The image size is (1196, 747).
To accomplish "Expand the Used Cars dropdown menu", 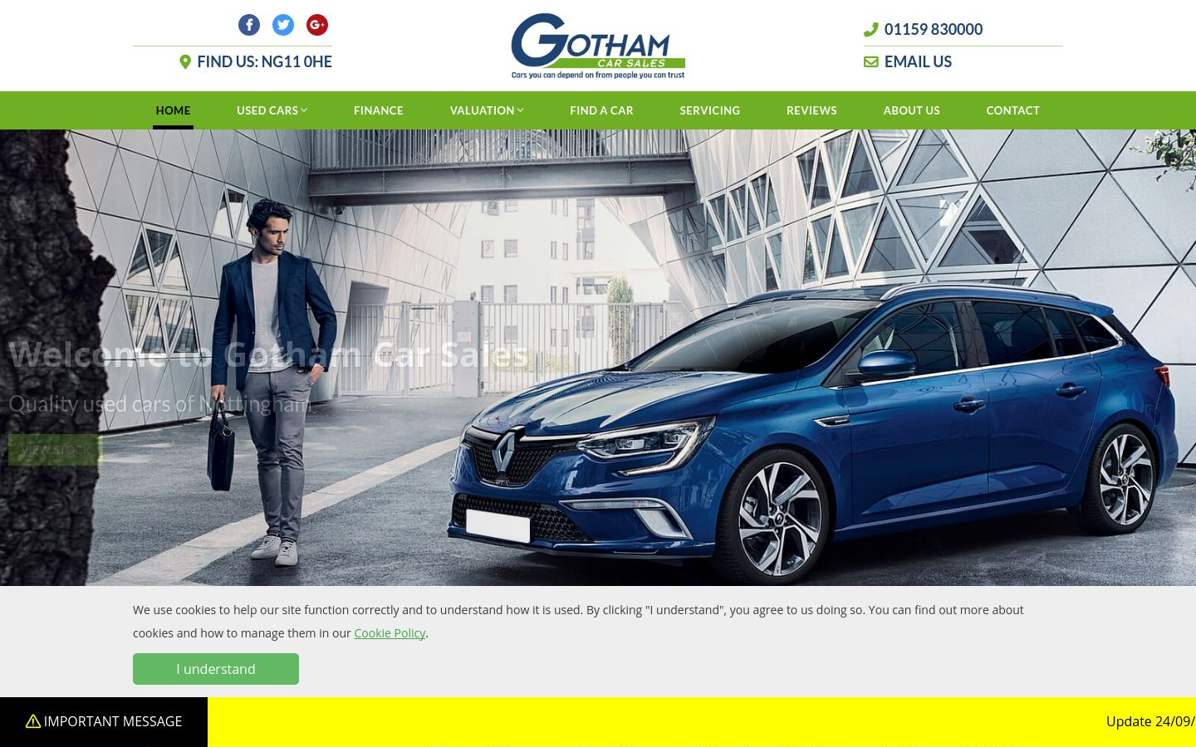I will tap(272, 110).
